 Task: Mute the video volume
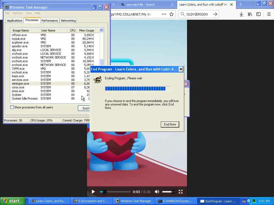[157, 192]
